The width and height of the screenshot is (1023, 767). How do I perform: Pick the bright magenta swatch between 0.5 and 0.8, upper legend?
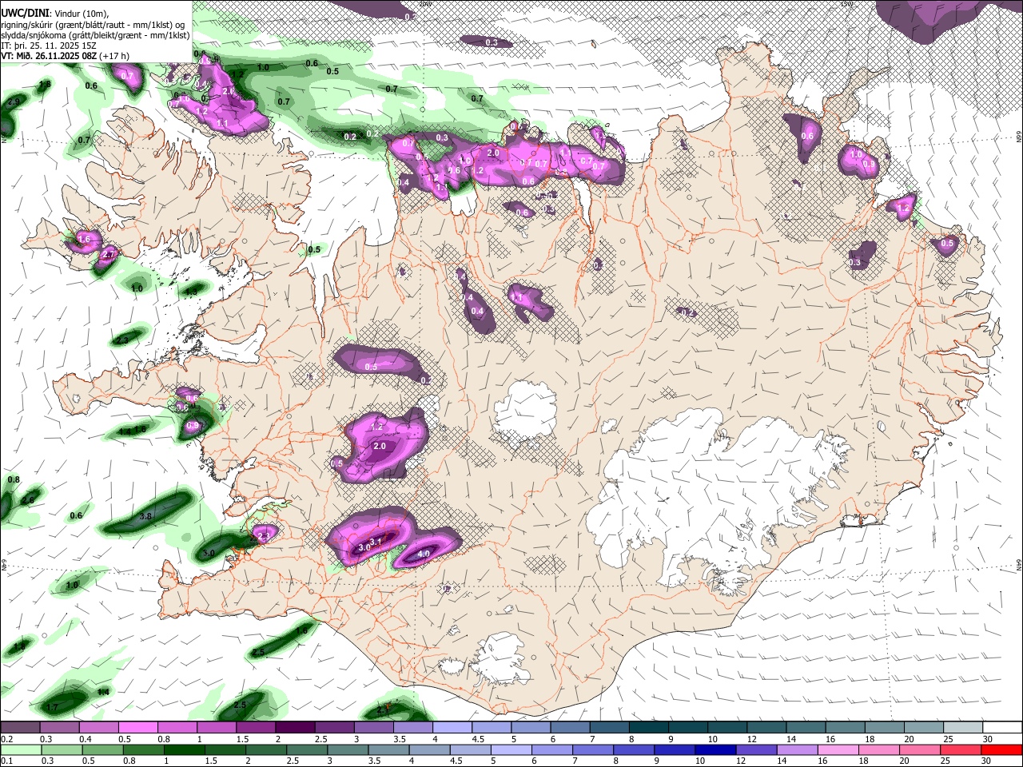point(137,727)
